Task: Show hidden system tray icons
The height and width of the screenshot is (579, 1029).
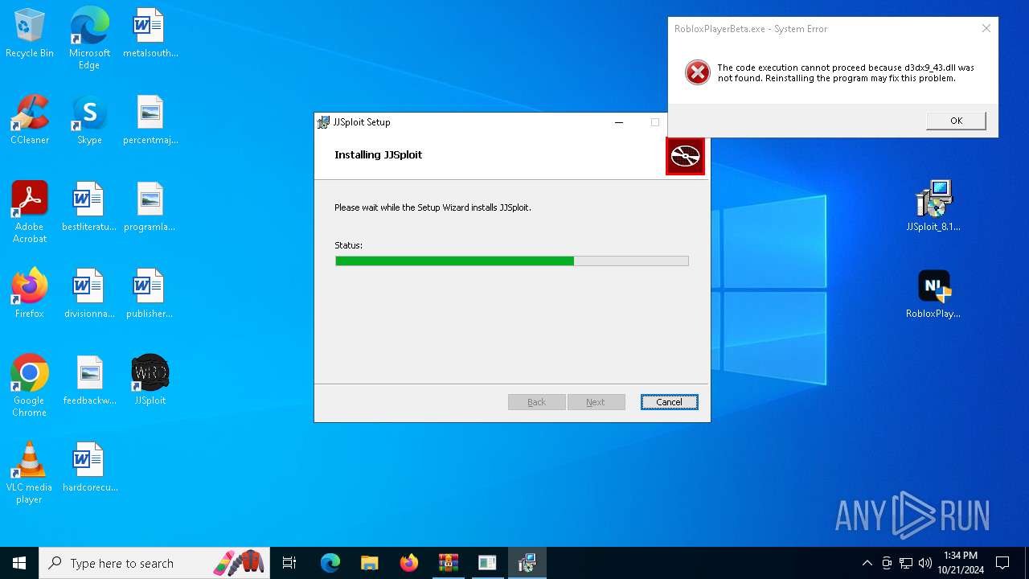Action: coord(867,563)
